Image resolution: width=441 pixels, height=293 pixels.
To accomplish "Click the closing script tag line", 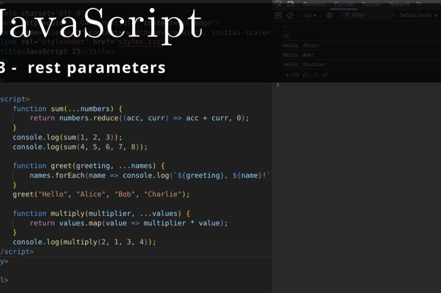I will point(17,251).
